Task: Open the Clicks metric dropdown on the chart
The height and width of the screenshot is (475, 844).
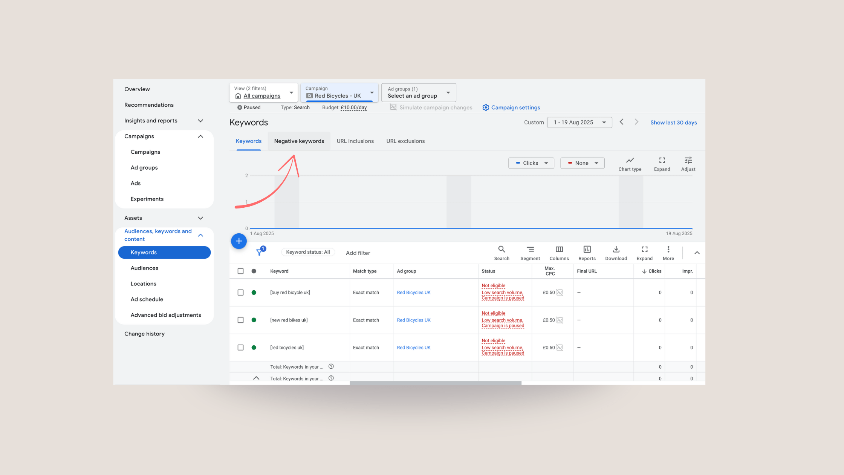Action: (x=531, y=163)
